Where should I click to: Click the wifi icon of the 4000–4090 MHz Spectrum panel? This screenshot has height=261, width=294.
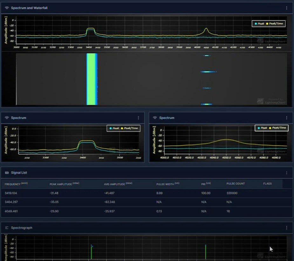[x=155, y=118]
